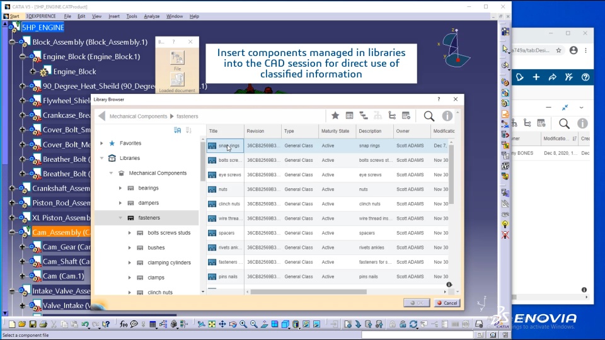The image size is (605, 340).
Task: Open the Window menu
Action: pyautogui.click(x=175, y=16)
